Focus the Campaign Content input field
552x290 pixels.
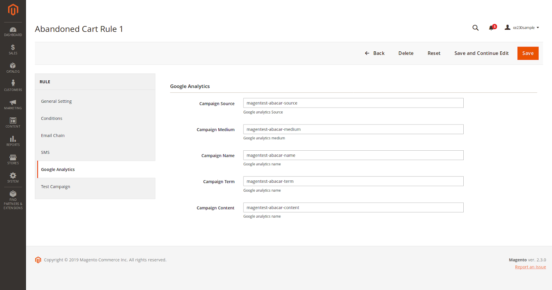tap(353, 207)
